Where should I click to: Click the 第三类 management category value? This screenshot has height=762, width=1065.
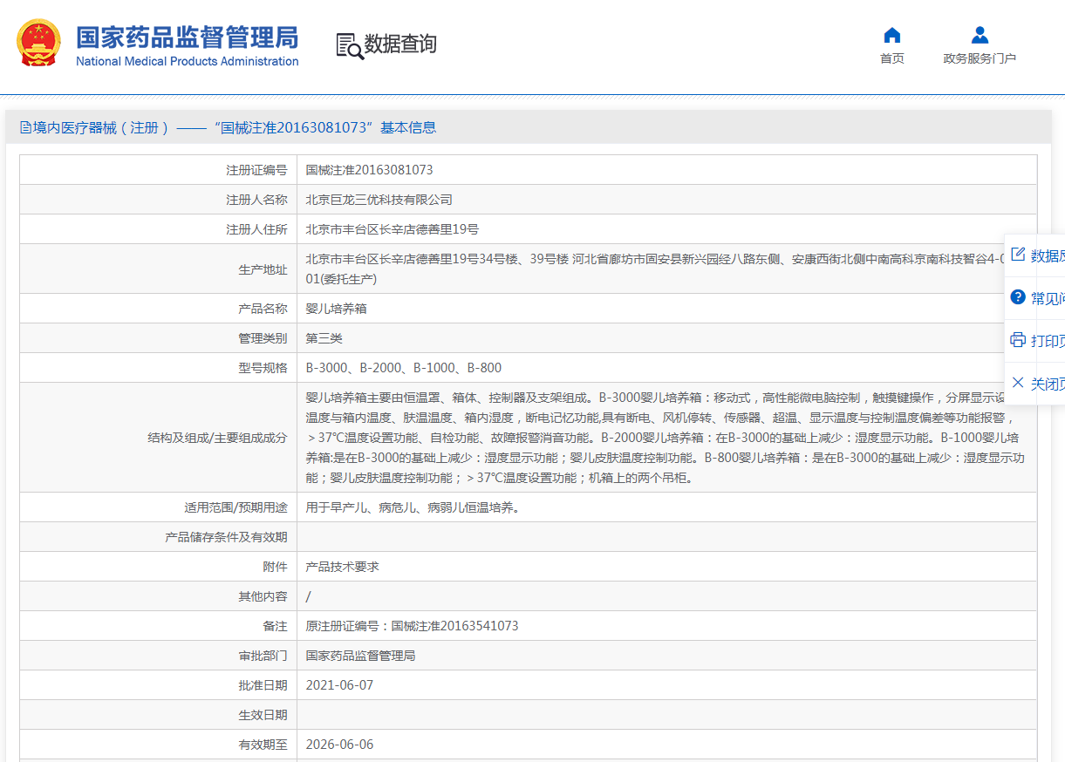tap(324, 338)
